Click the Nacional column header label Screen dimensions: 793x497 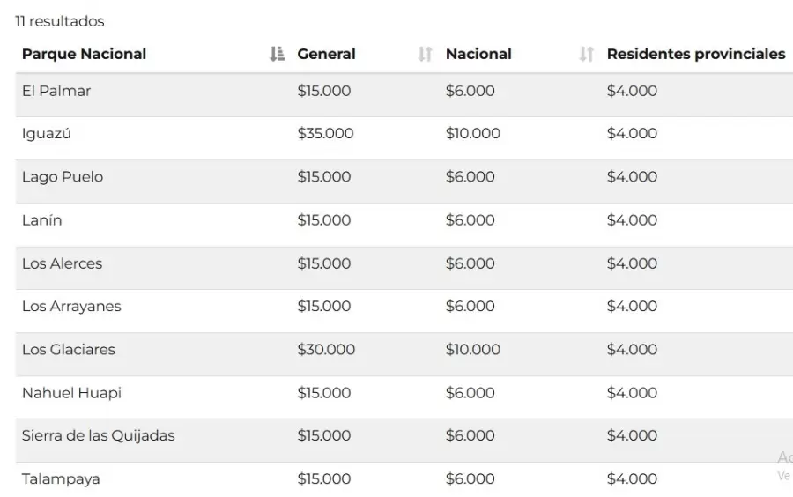[x=478, y=54]
